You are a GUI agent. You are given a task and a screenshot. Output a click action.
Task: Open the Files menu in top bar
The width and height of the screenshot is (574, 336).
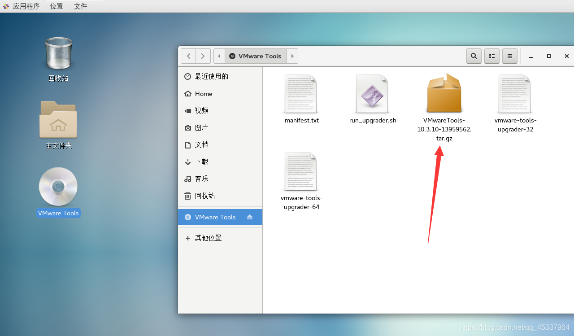81,6
